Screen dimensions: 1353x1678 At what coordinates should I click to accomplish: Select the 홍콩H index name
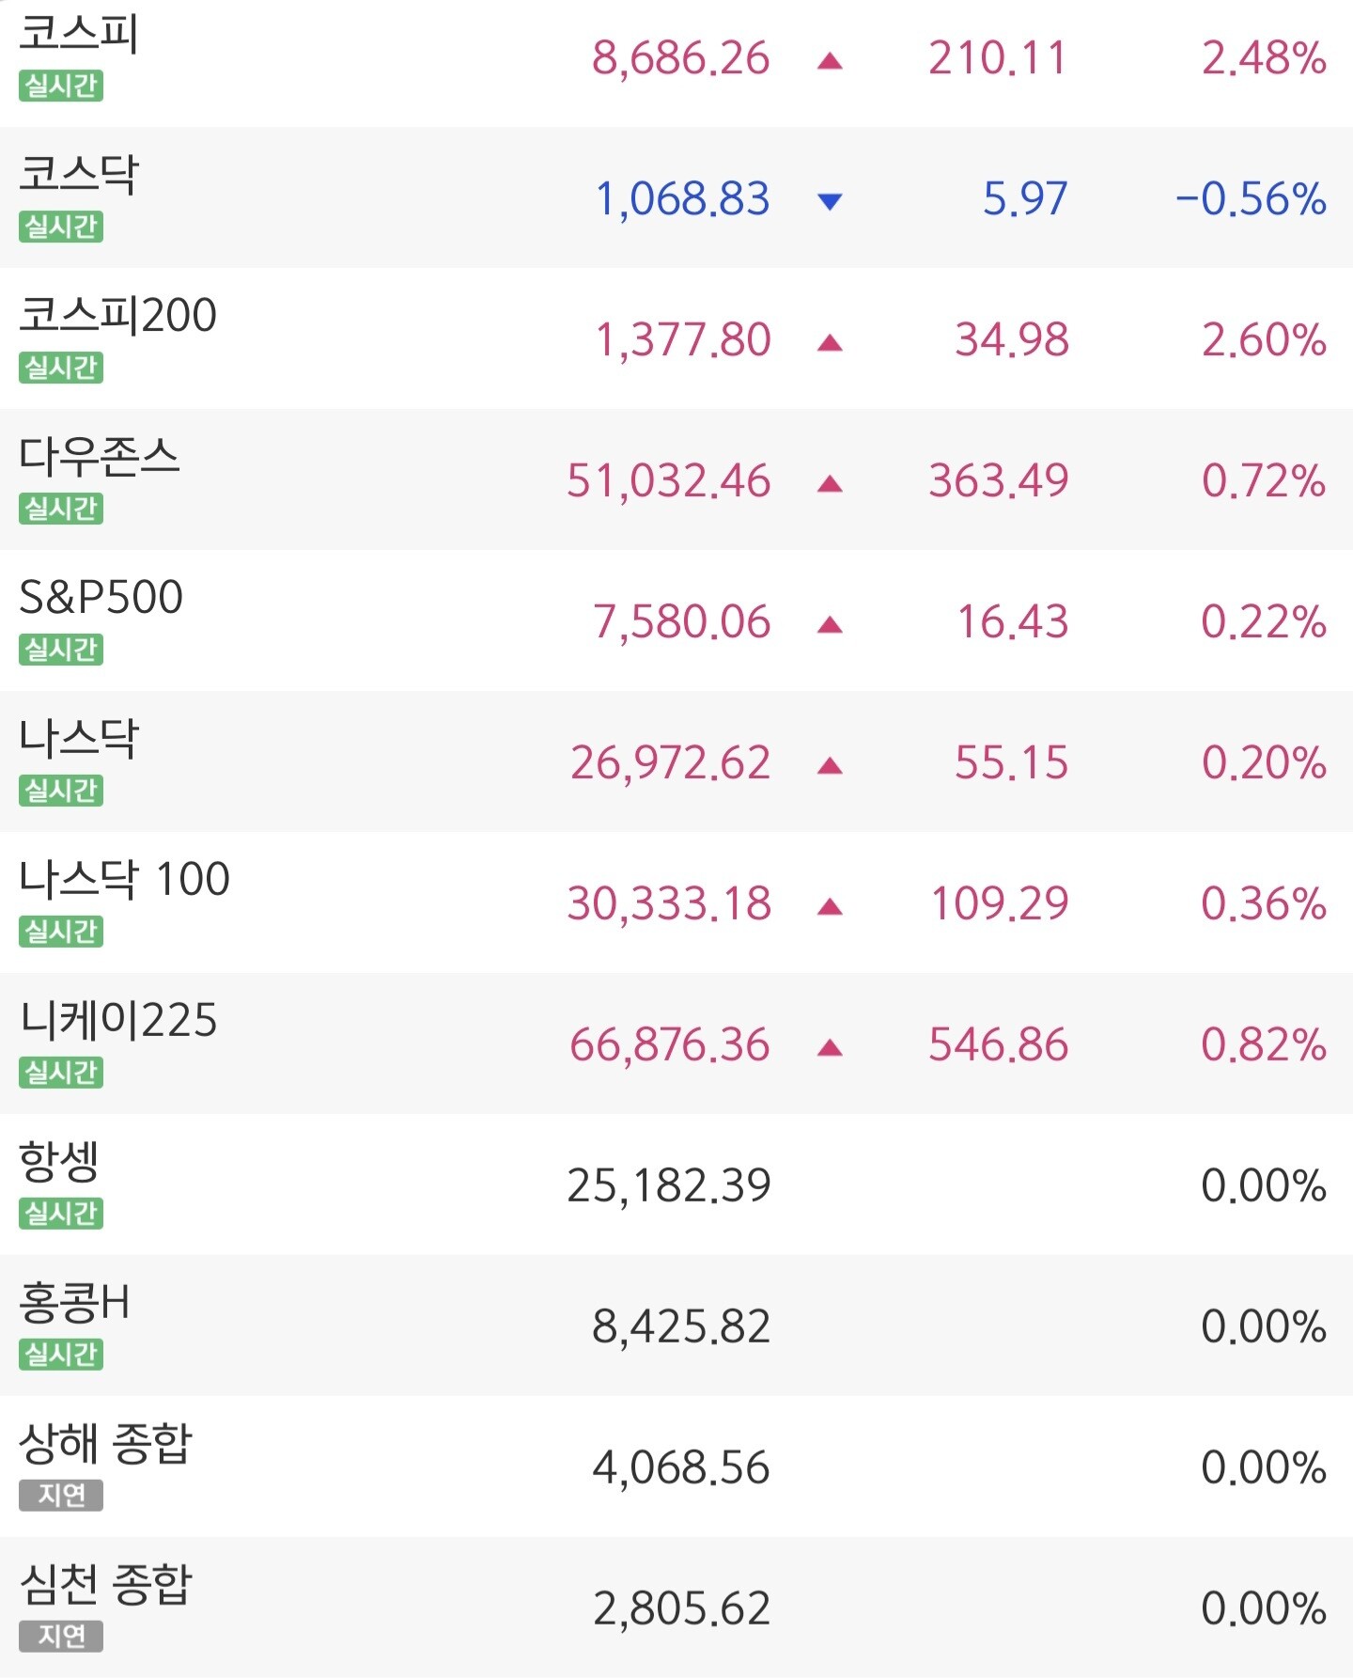(x=74, y=1303)
